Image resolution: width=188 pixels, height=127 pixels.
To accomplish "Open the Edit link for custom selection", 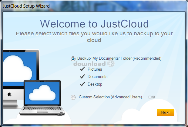I will click(x=152, y=97).
